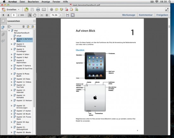The image size is (174, 138).
Task: Click the gear settings toolbar icon
Action: tap(52, 9)
